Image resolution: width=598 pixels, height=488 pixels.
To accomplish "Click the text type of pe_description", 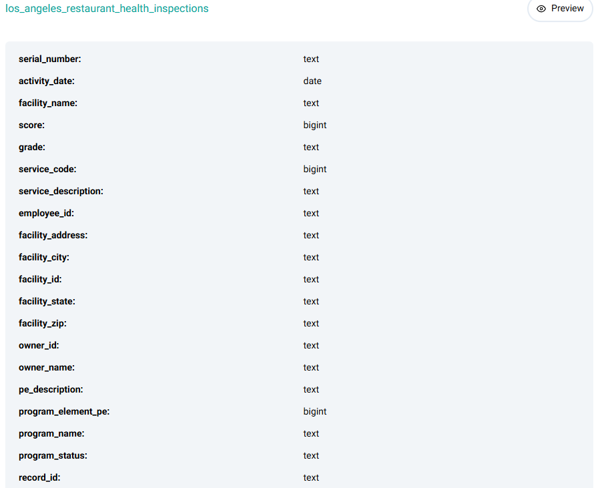I will [311, 390].
